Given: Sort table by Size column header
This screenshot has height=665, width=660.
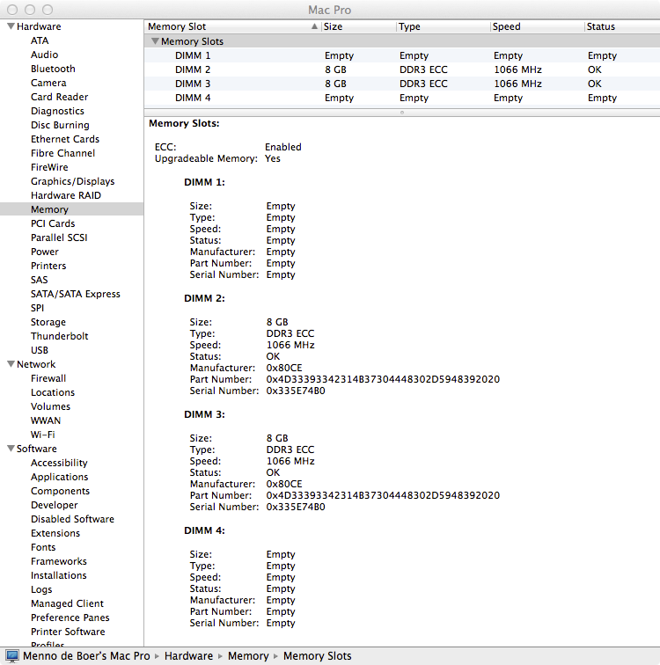Looking at the screenshot, I should pos(359,26).
